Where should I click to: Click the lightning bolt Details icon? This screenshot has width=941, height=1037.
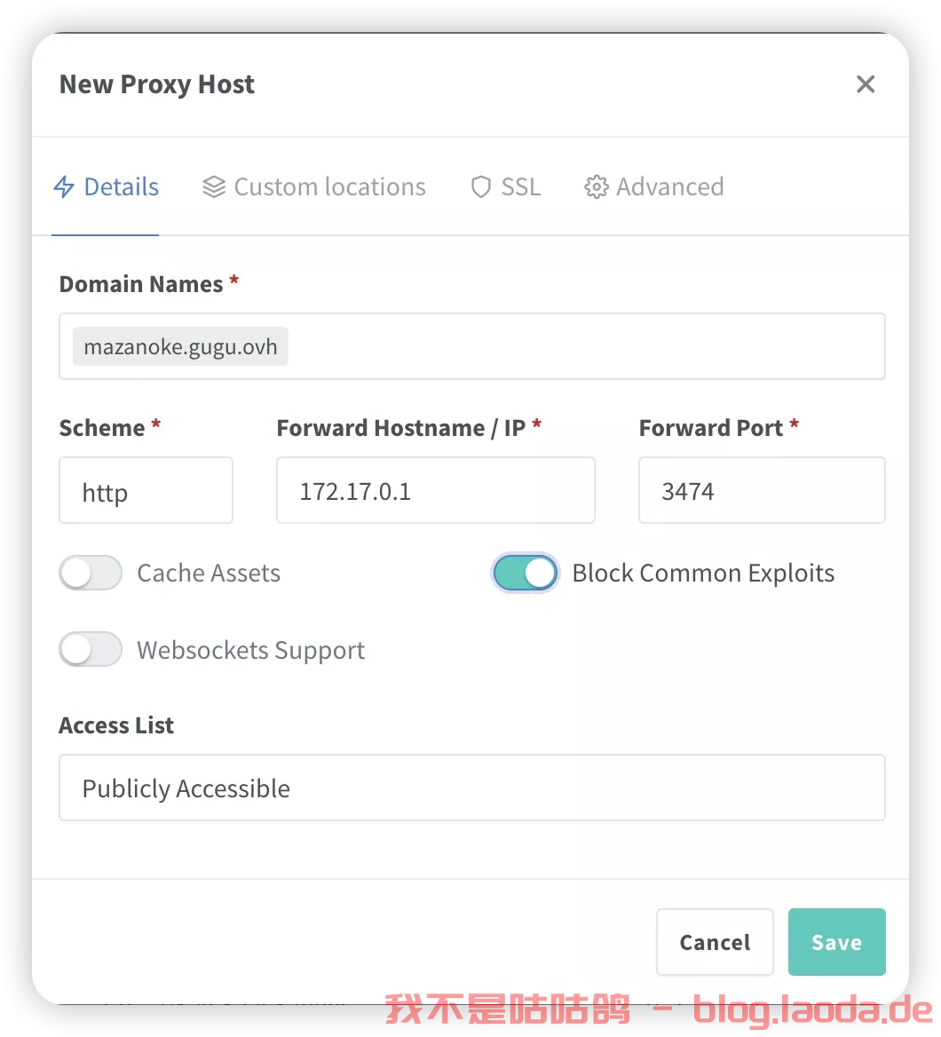[x=64, y=187]
